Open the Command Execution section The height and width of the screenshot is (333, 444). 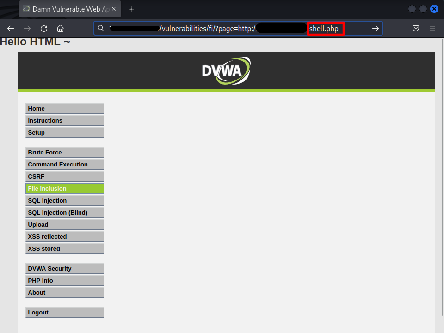point(64,165)
